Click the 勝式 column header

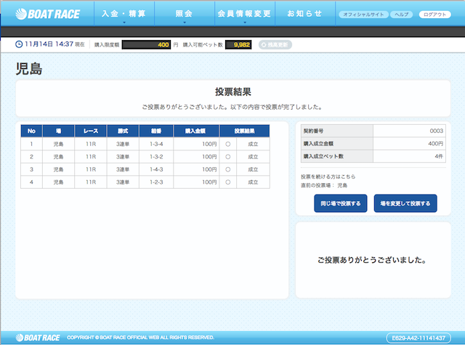point(123,131)
